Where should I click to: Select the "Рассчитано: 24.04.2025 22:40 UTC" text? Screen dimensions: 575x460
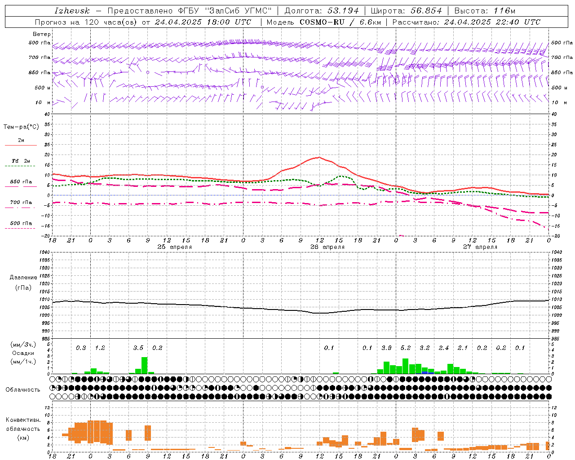coord(466,22)
